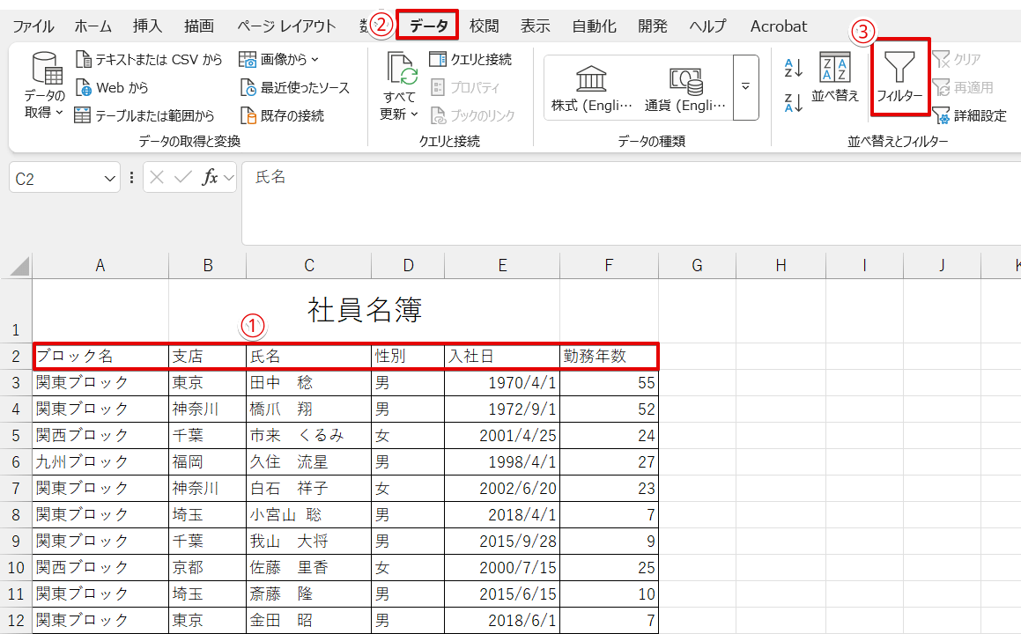
Task: Click the insert function fx button
Action: (210, 178)
